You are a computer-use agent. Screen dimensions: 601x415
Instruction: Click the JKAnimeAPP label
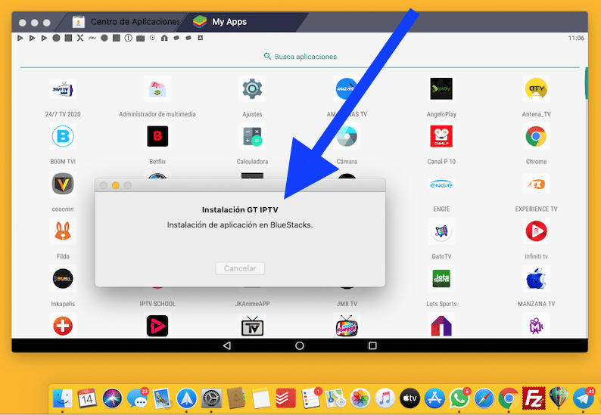tap(252, 304)
